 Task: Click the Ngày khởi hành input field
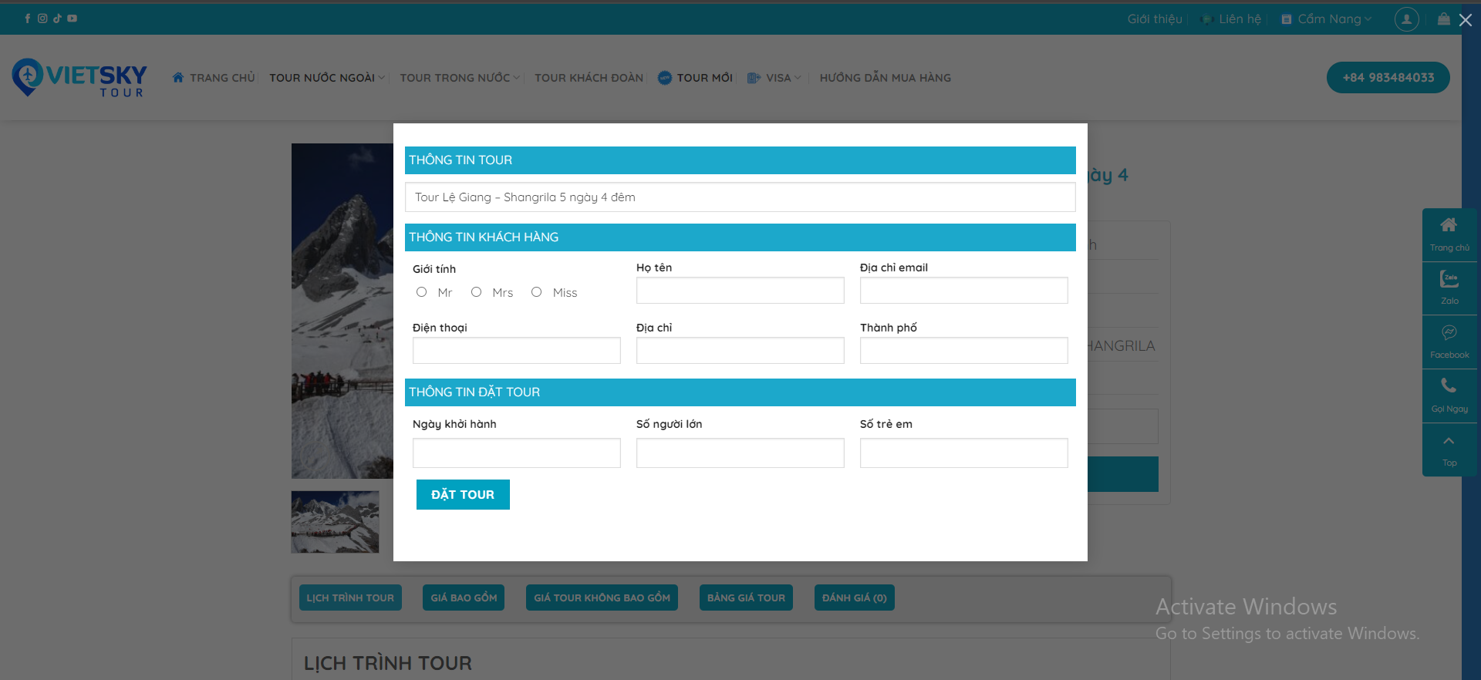[516, 453]
